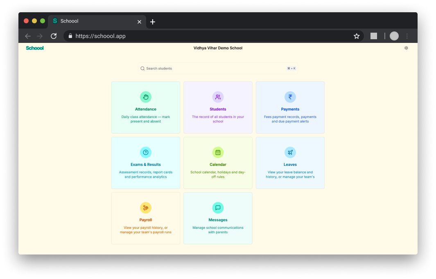Click the Schoool logo link
Viewport: 436px width, 279px height.
coord(35,48)
